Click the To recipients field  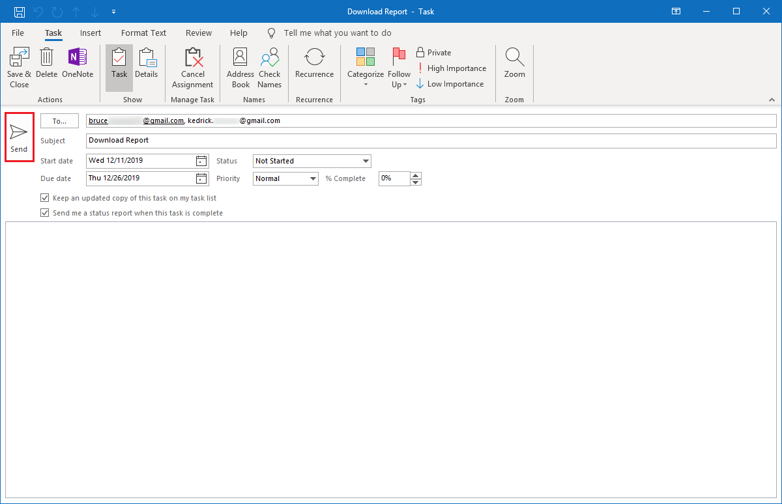431,121
